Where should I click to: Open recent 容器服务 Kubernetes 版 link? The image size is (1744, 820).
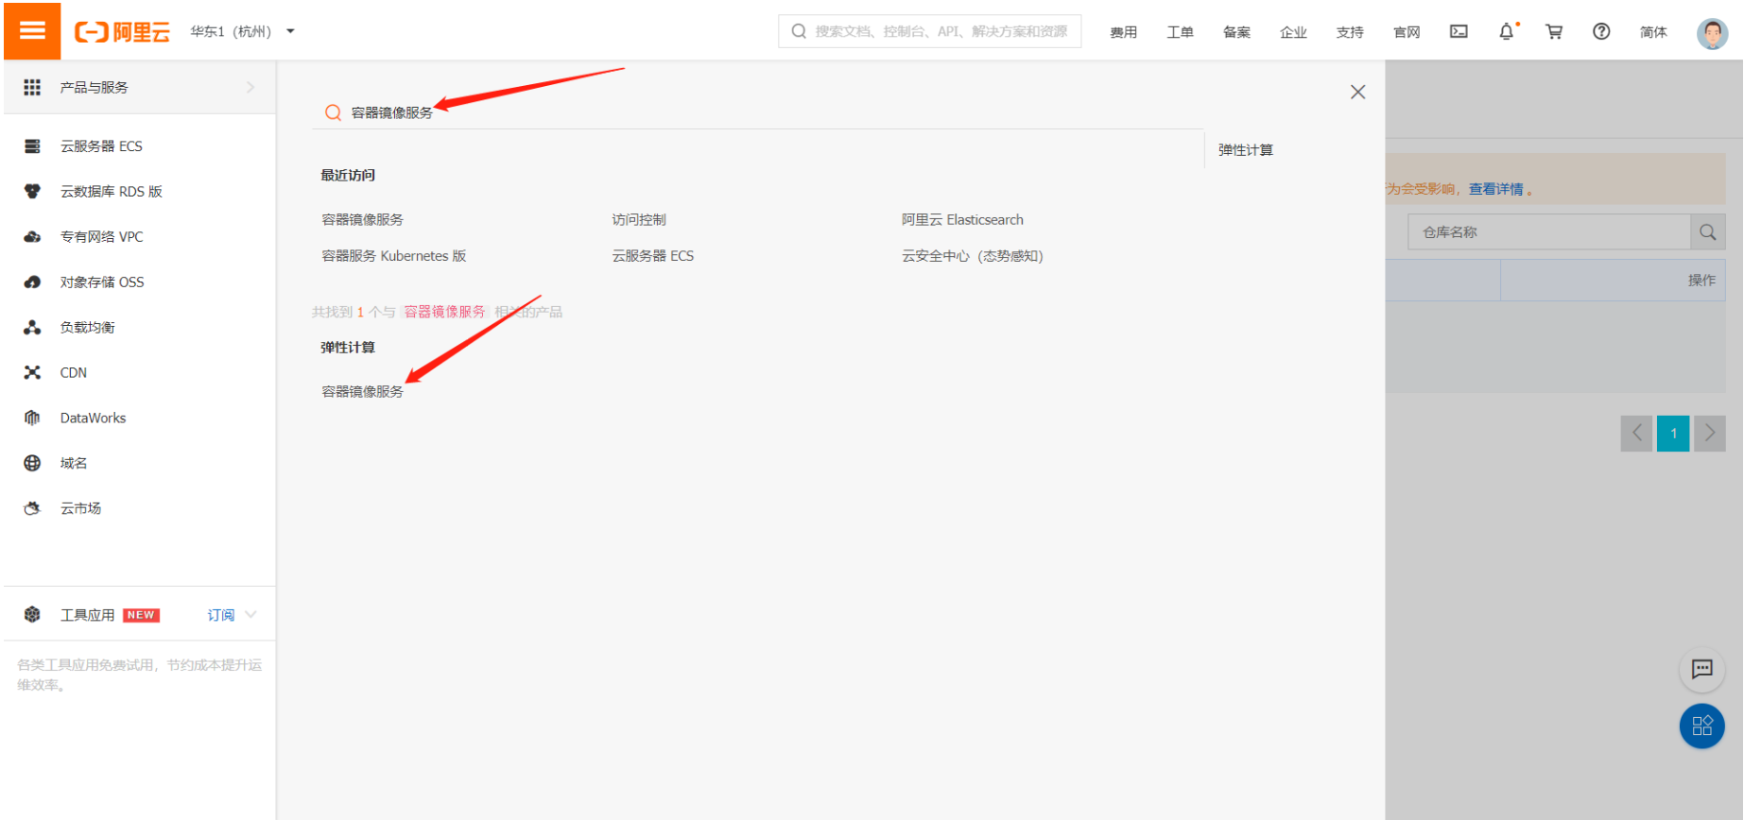coord(394,256)
